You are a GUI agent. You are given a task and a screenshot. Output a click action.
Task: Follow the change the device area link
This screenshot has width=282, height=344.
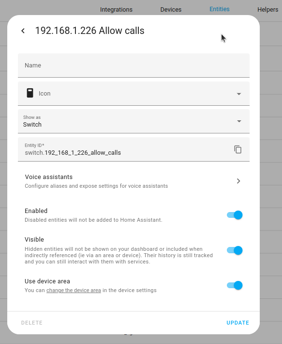click(x=74, y=290)
